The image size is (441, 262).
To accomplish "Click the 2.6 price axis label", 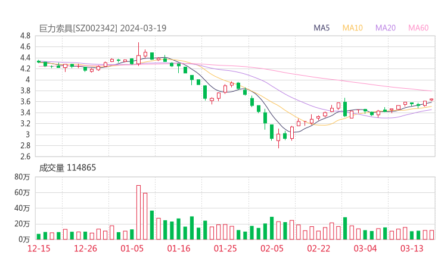I will [x=25, y=157].
